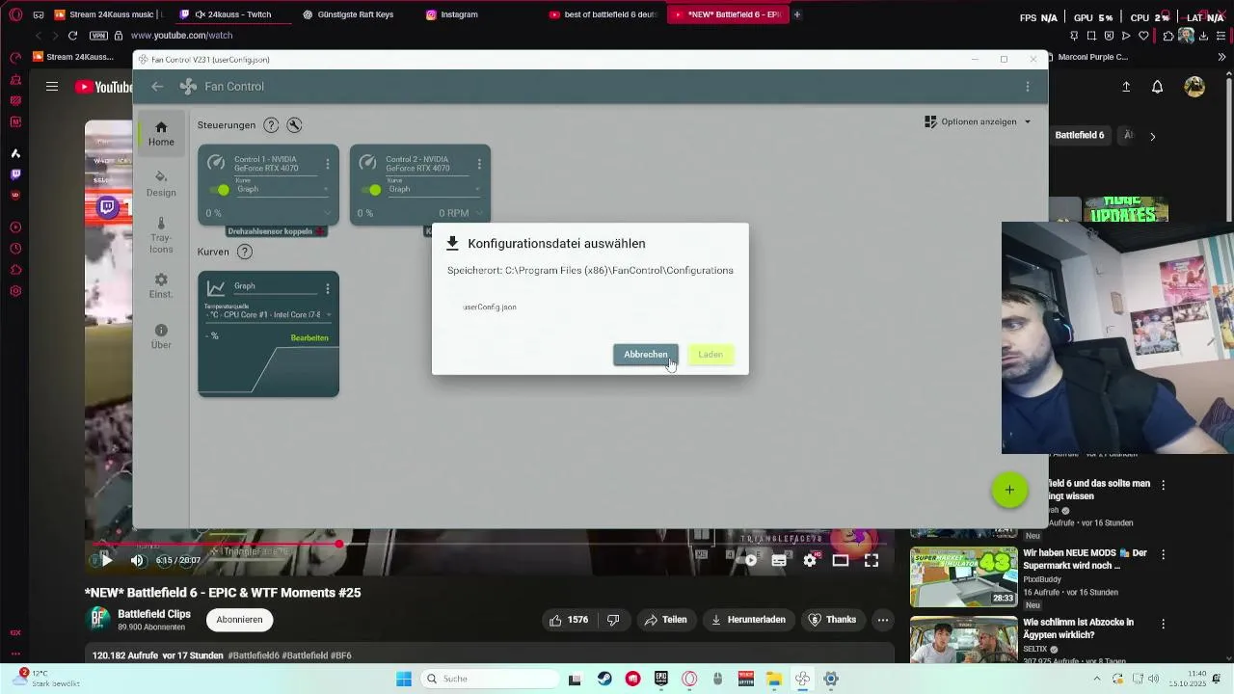Open the Control 1 Kurve Graph dropdown
The image size is (1234, 694).
tap(282, 188)
